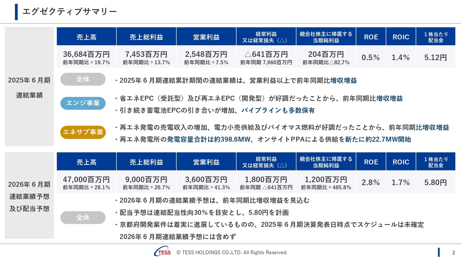Click 前年同期比＋41.3% text
The width and height of the screenshot is (461, 259).
[206, 187]
